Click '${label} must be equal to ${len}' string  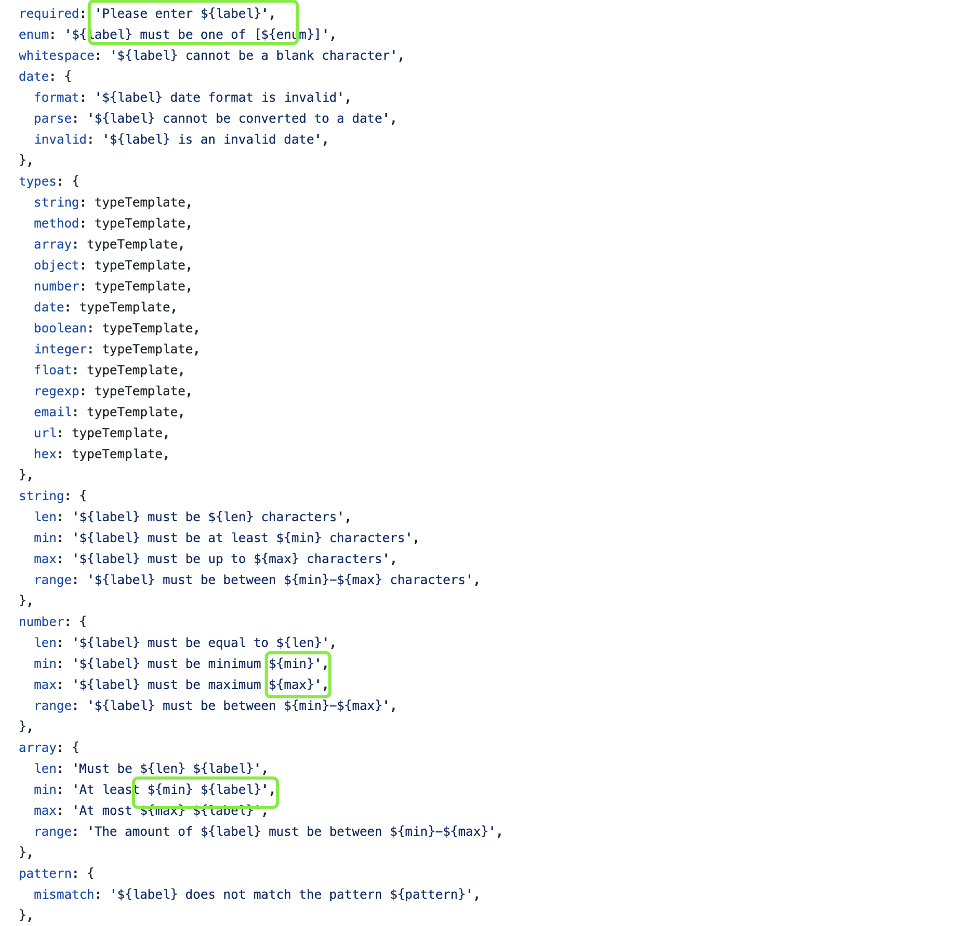[x=201, y=643]
